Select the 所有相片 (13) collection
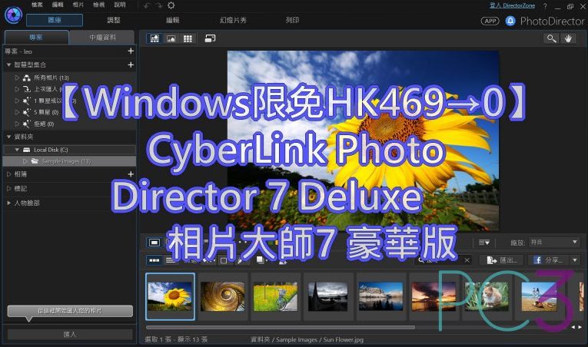 pyautogui.click(x=51, y=78)
